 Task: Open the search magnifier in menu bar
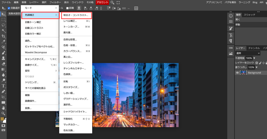click(112, 3)
